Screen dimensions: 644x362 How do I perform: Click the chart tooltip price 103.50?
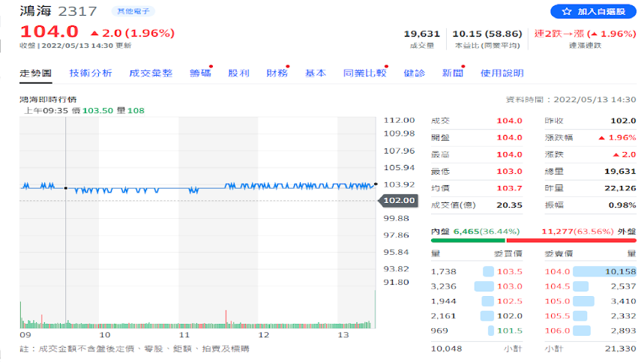tap(97, 110)
